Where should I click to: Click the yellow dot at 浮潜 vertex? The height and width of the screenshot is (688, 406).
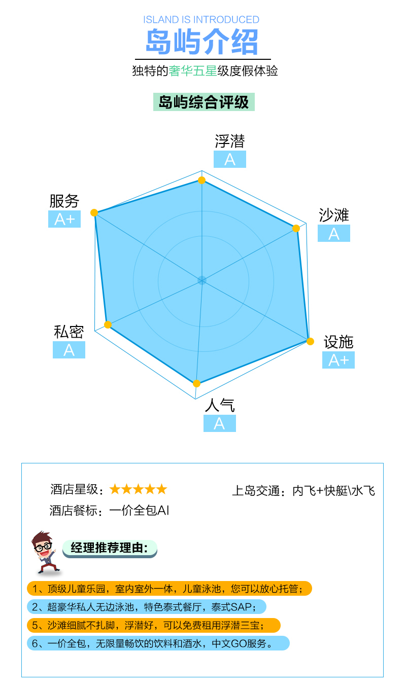pos(201,180)
